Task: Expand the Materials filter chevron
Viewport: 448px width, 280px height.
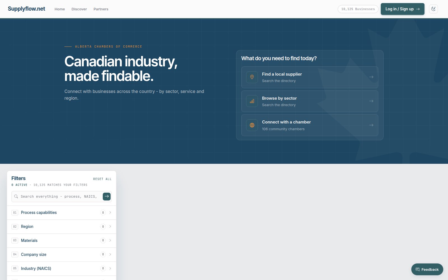Action: pyautogui.click(x=110, y=241)
